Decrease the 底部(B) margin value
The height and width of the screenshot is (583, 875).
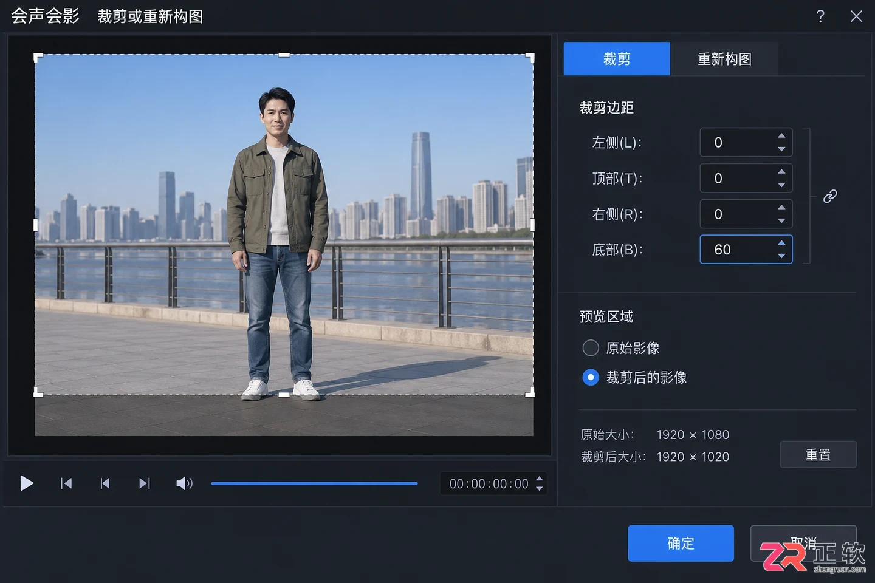tap(781, 256)
